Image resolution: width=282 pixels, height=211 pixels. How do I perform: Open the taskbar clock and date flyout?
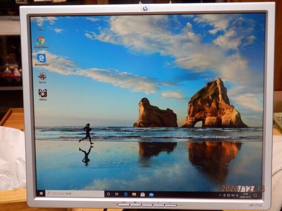(245, 196)
